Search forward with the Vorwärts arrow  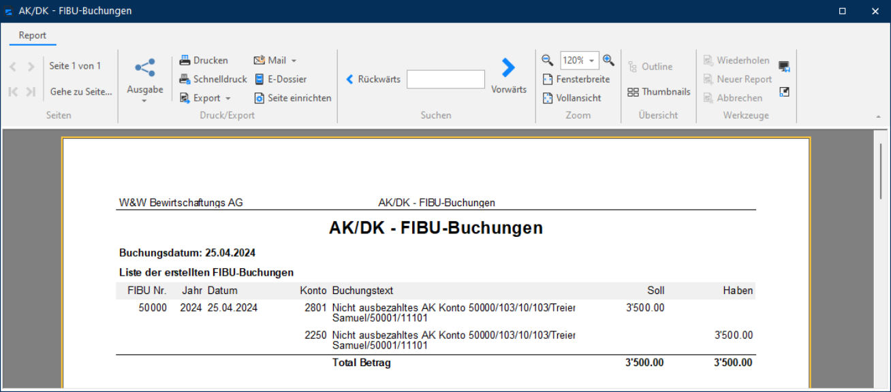(x=508, y=67)
